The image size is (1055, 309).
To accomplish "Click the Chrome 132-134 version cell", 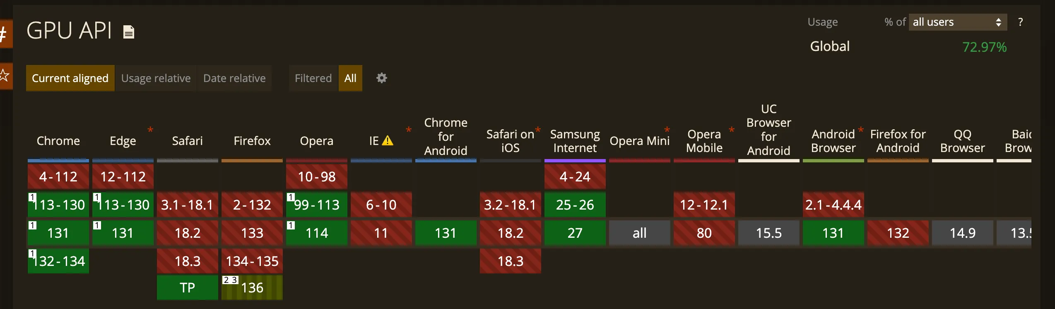I will 58,261.
